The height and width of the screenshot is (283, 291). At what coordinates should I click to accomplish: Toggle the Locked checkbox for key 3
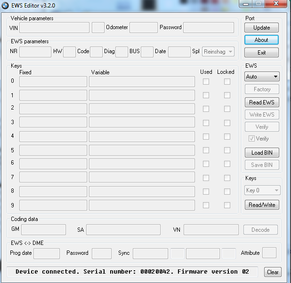(x=227, y=123)
